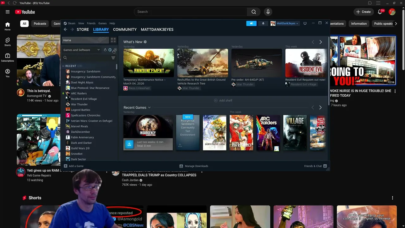Activate YouTube voice search microphone
405x228 pixels.
click(268, 12)
